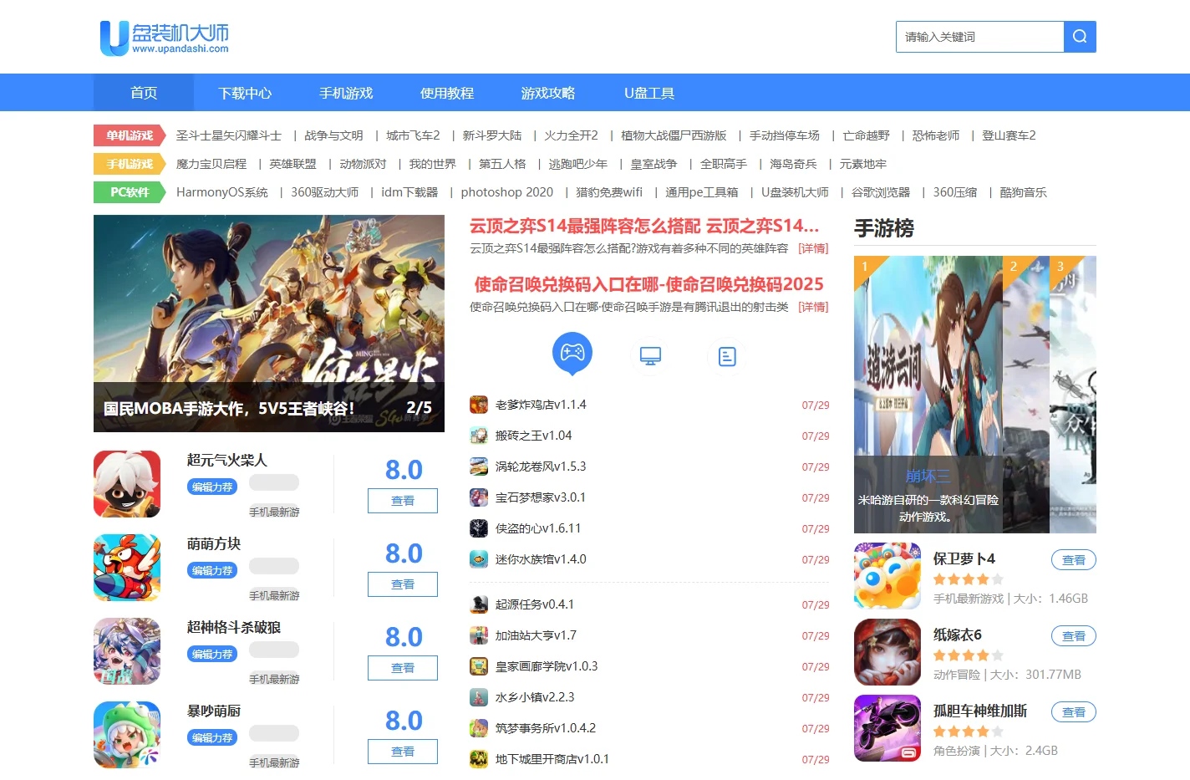Click the orange 手机游戏 category tag
Viewport: 1190px width, 780px height.
(x=130, y=164)
